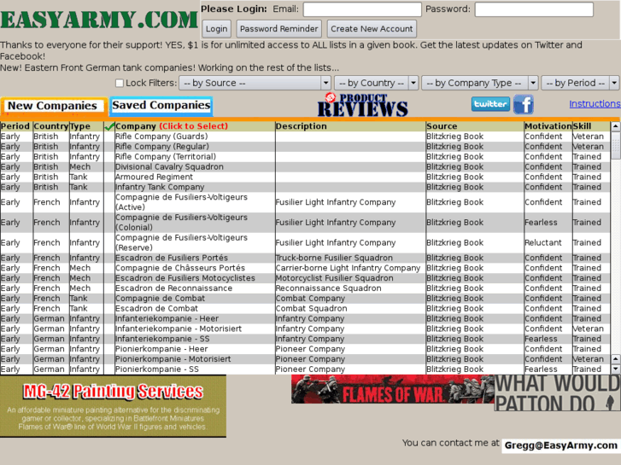Select Infanteriekompanie - SS
621x465 pixels.
162,339
